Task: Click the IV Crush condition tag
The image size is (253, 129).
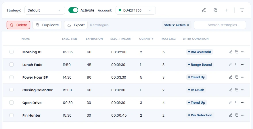Action: pyautogui.click(x=196, y=90)
